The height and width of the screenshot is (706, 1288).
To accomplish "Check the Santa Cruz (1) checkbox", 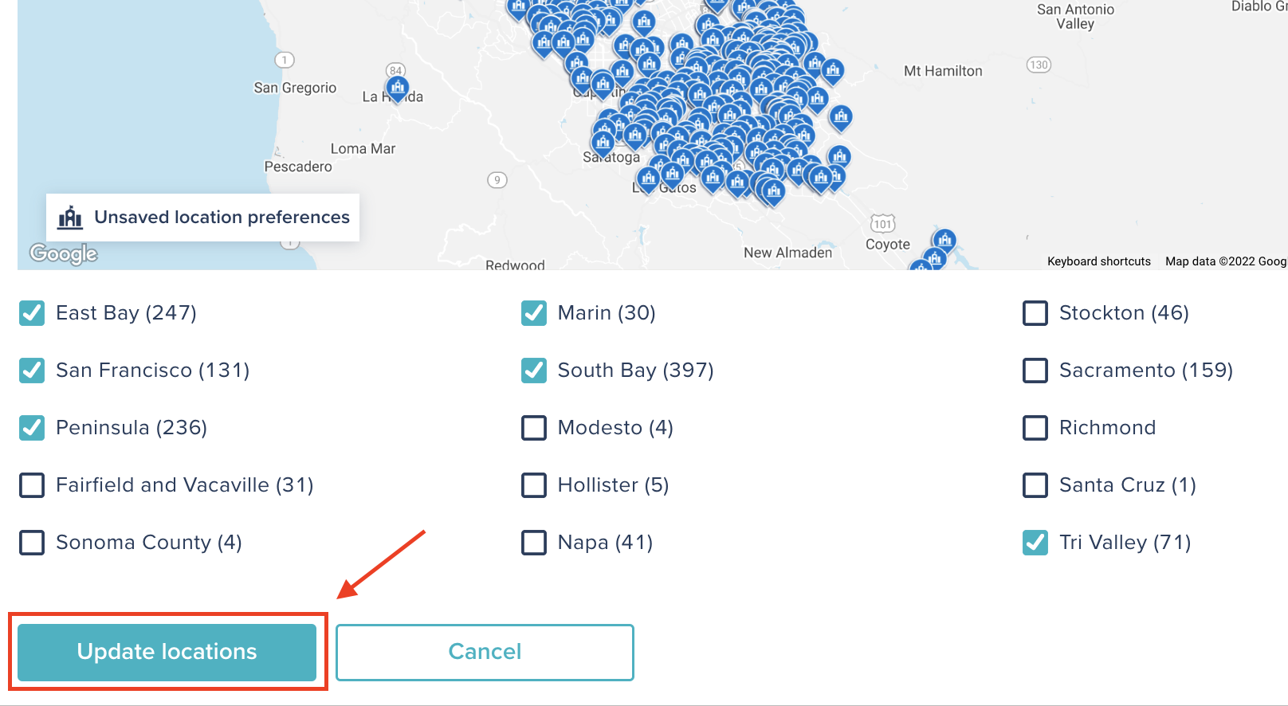I will click(x=1035, y=485).
